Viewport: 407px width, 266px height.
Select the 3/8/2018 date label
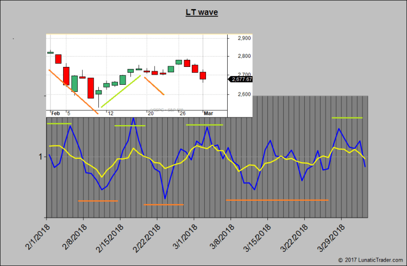(220, 235)
